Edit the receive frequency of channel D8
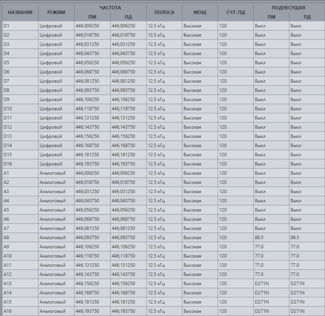The image size is (325, 316). pyautogui.click(x=92, y=90)
